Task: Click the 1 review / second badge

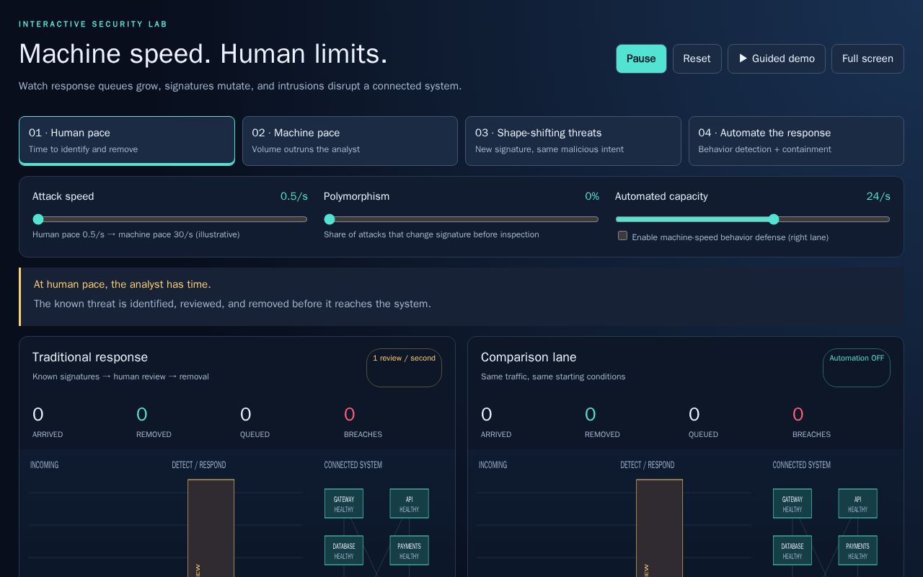Action: [x=404, y=368]
